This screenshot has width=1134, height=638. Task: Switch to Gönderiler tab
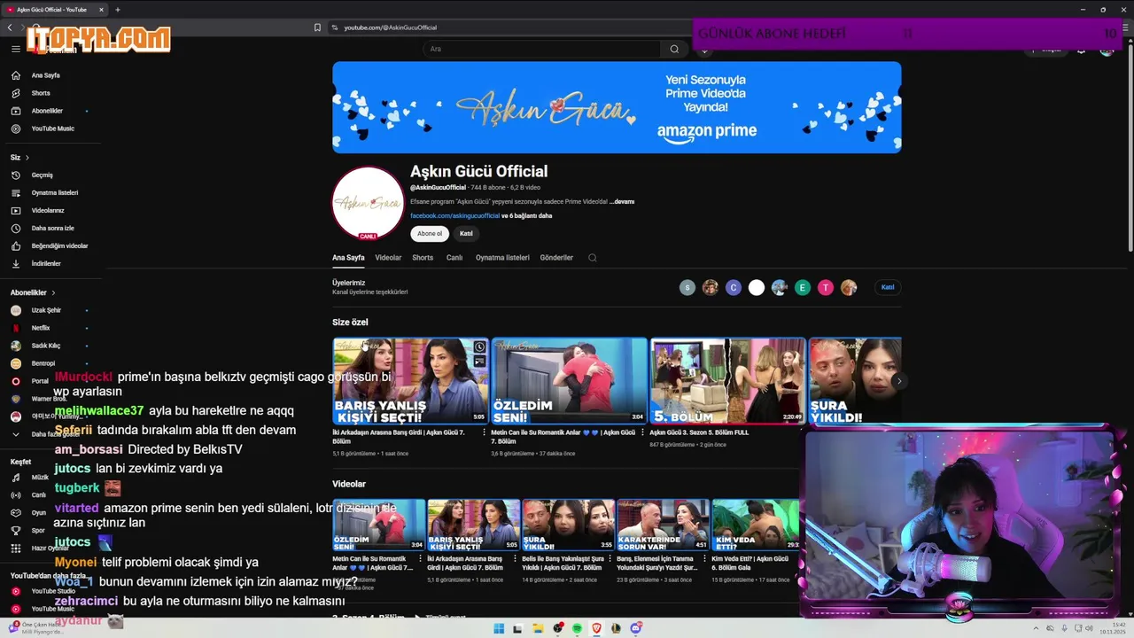click(x=556, y=258)
